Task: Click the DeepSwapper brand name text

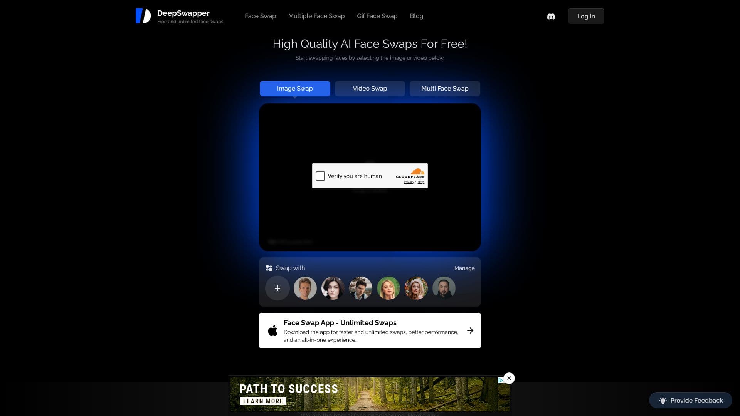Action: point(183,13)
